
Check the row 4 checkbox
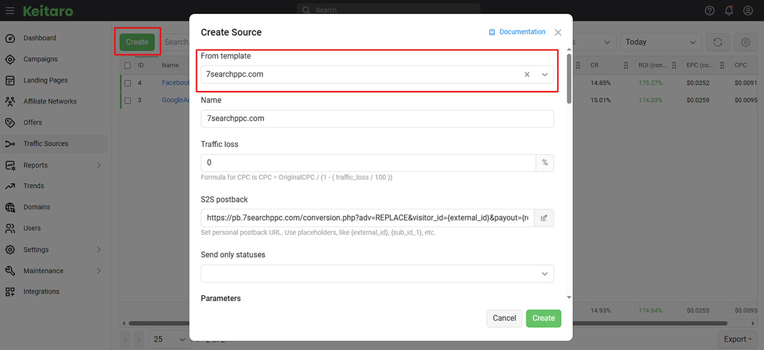128,83
